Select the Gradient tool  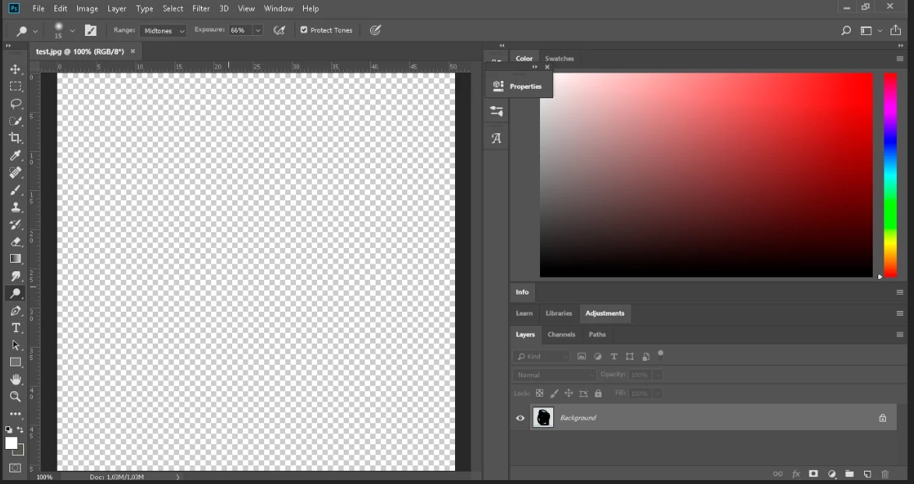(x=16, y=259)
